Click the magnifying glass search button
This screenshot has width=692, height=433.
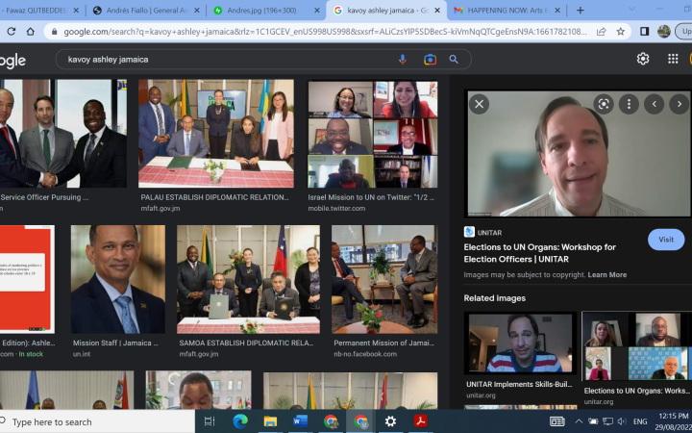454,60
